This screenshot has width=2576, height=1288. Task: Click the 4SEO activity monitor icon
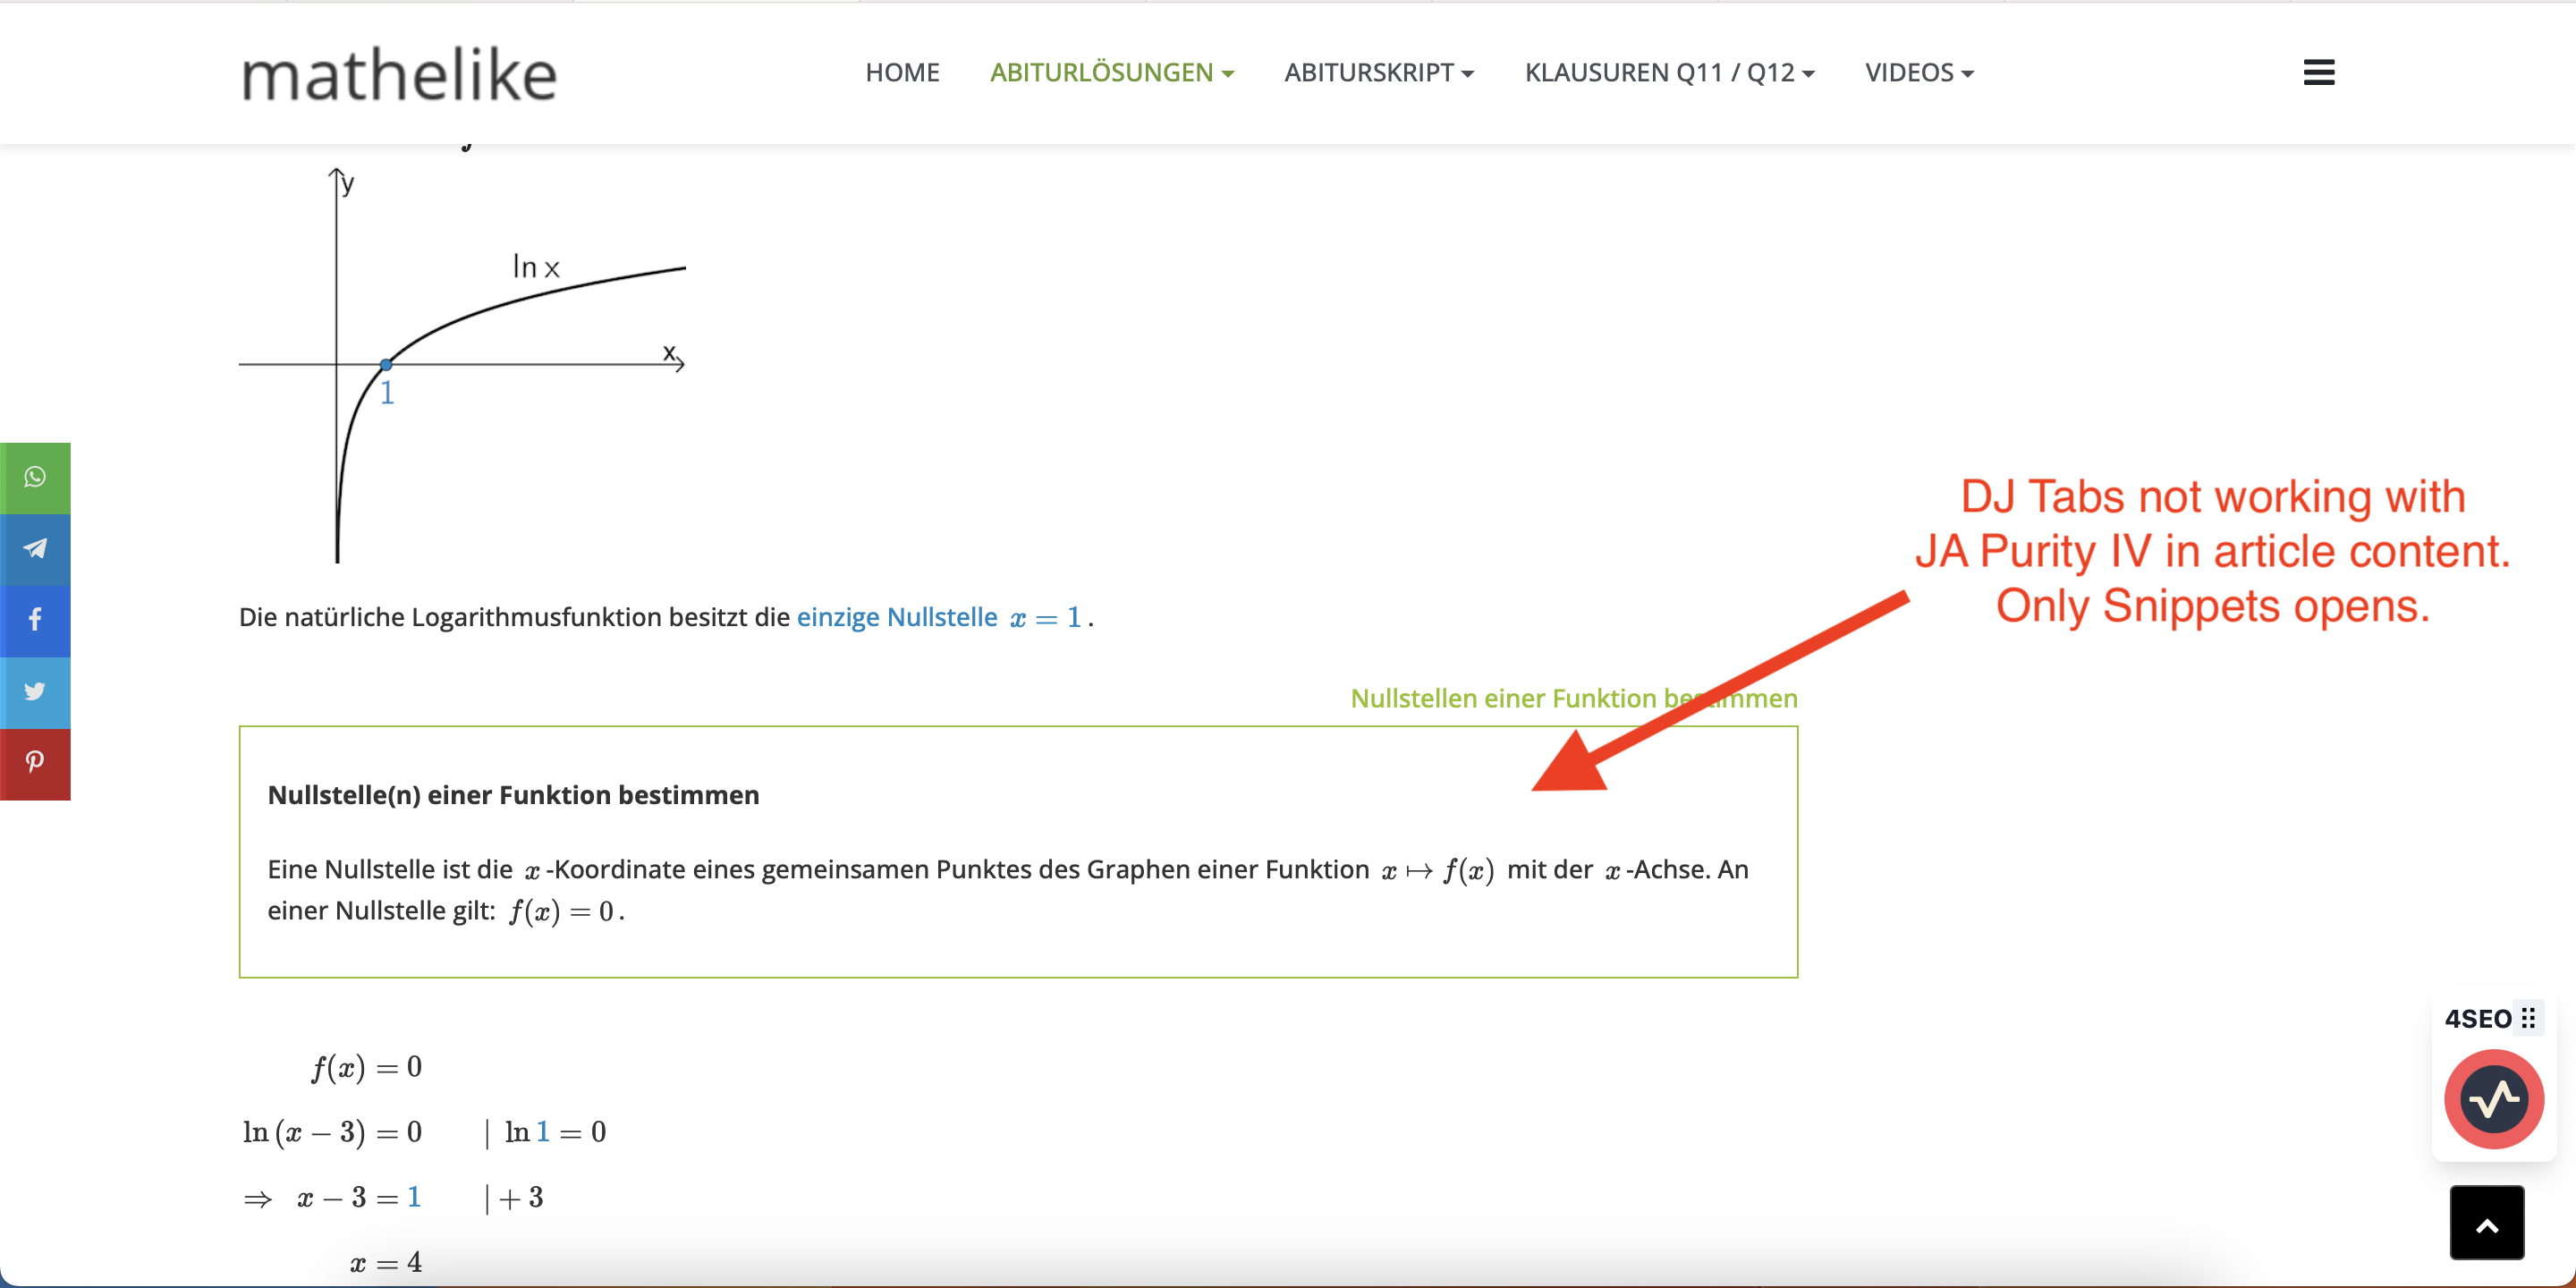(2493, 1099)
